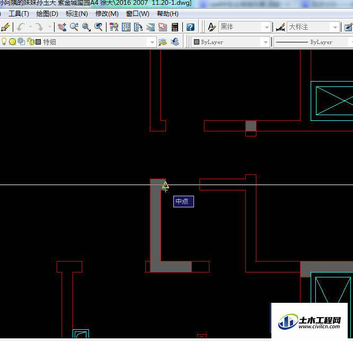Open the Markup Set Manager icon
Viewport: 353px width, 341px height.
[163, 27]
